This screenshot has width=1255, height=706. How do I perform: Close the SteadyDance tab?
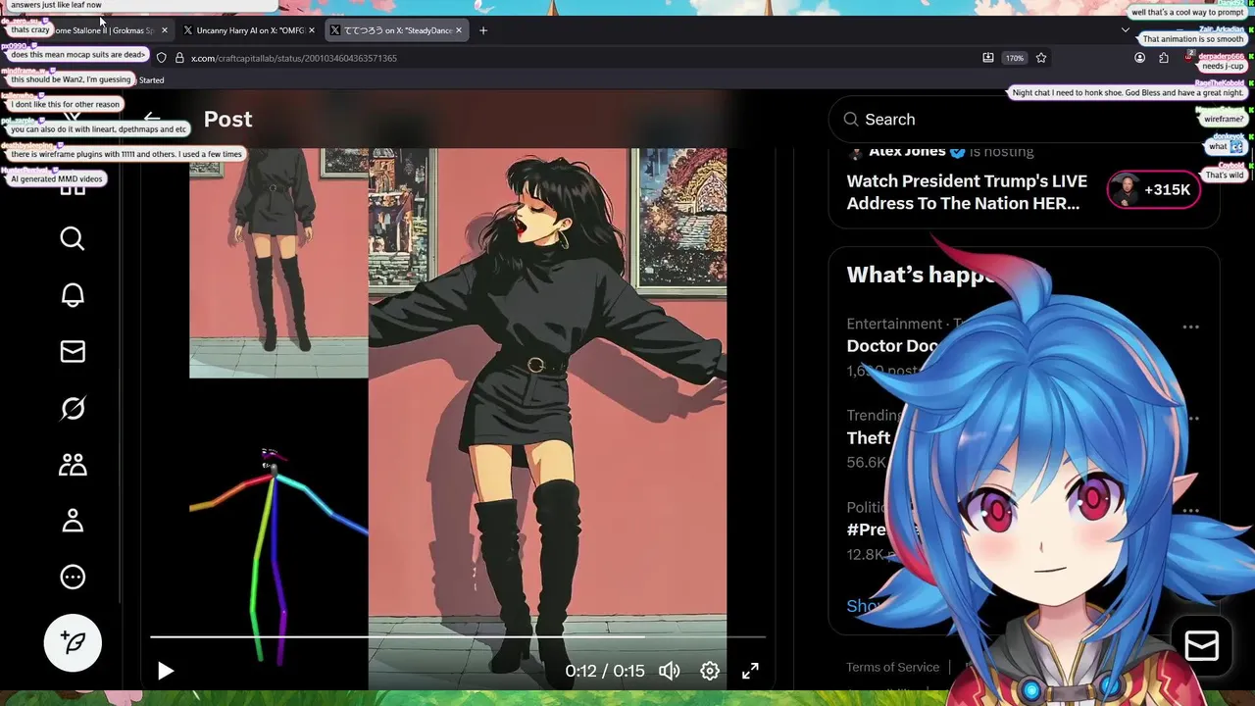(458, 30)
